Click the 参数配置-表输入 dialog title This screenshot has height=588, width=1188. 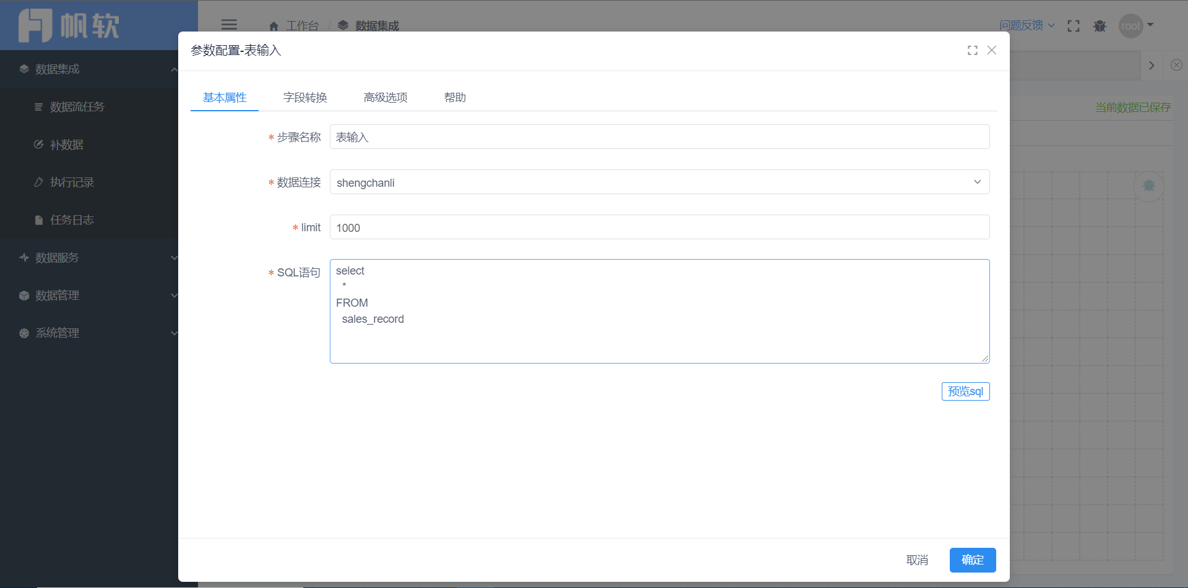click(x=236, y=51)
